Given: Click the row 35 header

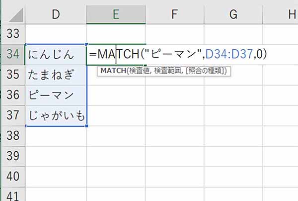Looking at the screenshot, I should pyautogui.click(x=13, y=75).
